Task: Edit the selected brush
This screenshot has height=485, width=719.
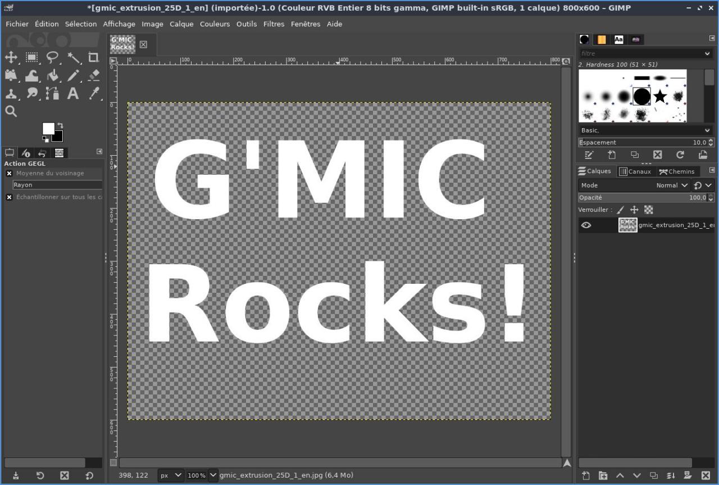Action: click(x=589, y=155)
